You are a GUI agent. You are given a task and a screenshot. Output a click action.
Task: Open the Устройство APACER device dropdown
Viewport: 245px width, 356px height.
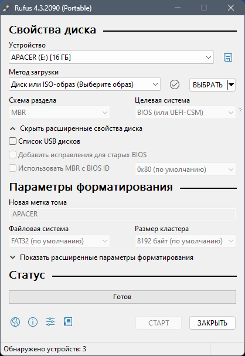(x=111, y=57)
